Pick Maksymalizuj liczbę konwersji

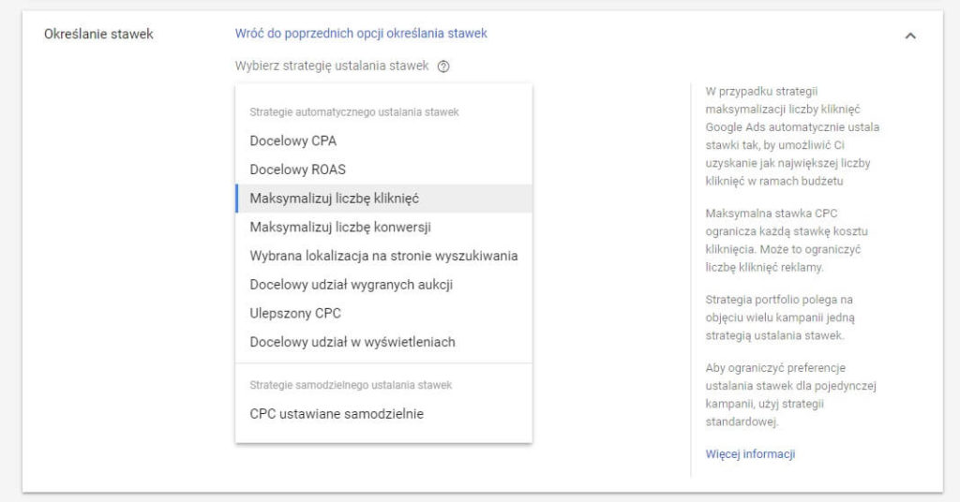(x=383, y=228)
